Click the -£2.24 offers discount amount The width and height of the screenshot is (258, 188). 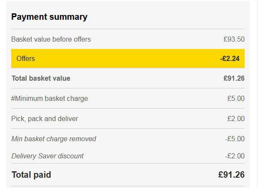tap(230, 58)
